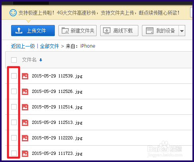Open file name 2015-05-29 112539.jpg
The height and width of the screenshot is (162, 194).
[x=57, y=76]
